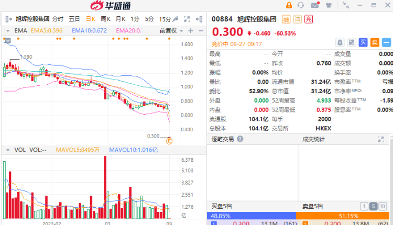The image size is (393, 225).
Task: Select 15分 fifteen-minute chart tab
Action: [x=165, y=19]
